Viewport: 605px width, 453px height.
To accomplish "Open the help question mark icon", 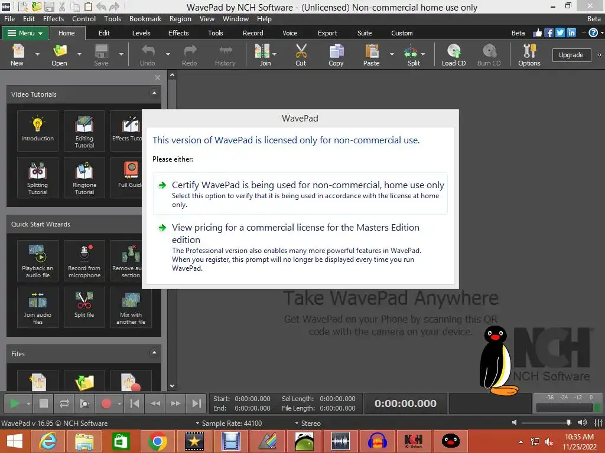I will tap(593, 33).
